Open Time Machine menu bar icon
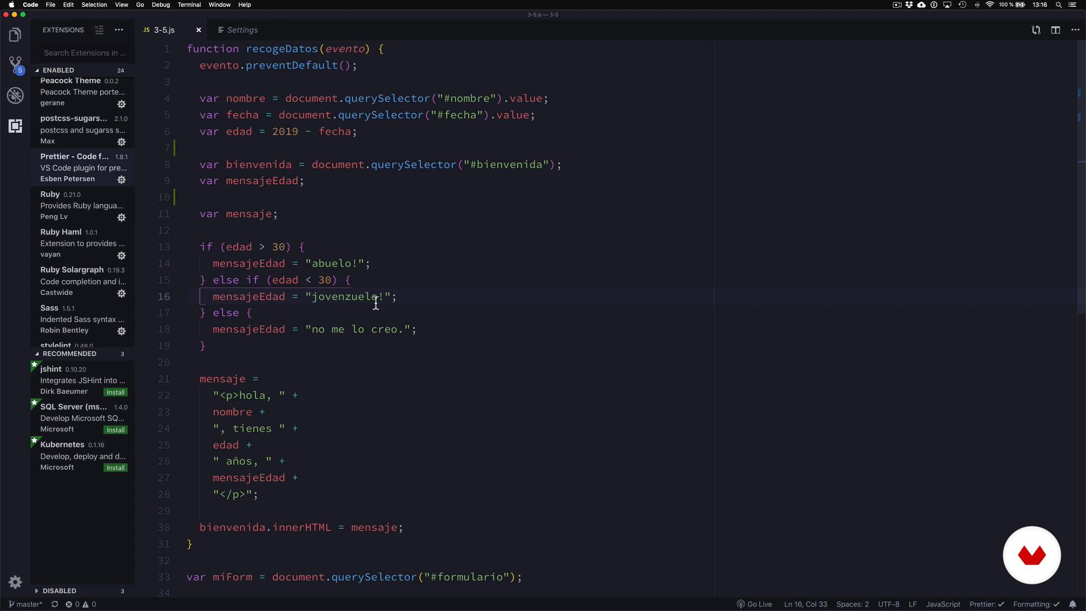 962,5
